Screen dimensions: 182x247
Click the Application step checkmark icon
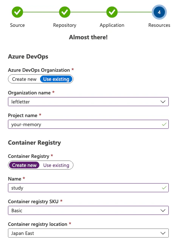click(112, 12)
